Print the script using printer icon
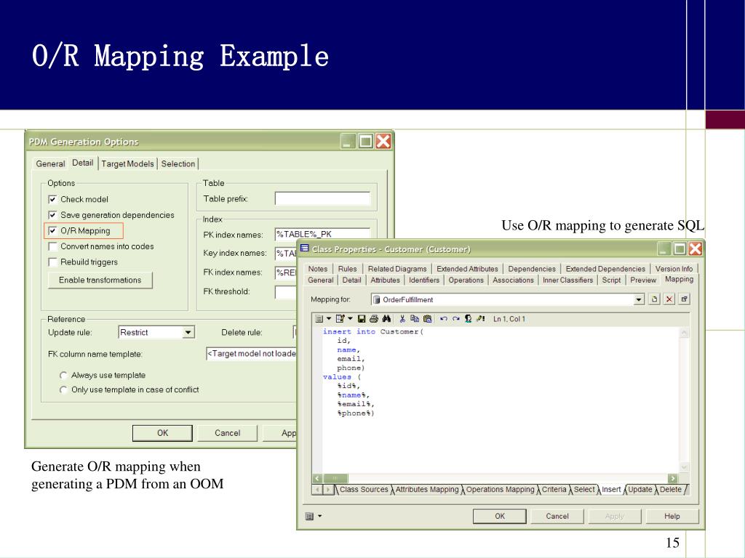Screen dimensions: 745x558 [x=374, y=319]
